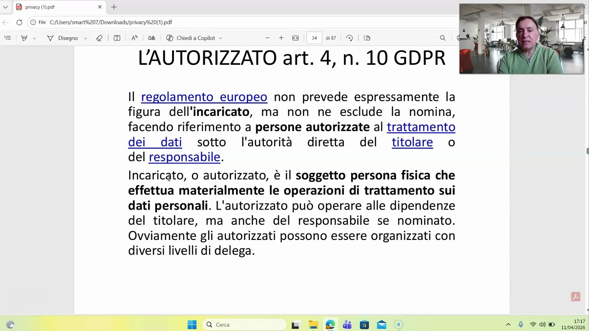This screenshot has height=331, width=589.
Task: Open the Disegno pen options dropdown
Action: pos(86,38)
